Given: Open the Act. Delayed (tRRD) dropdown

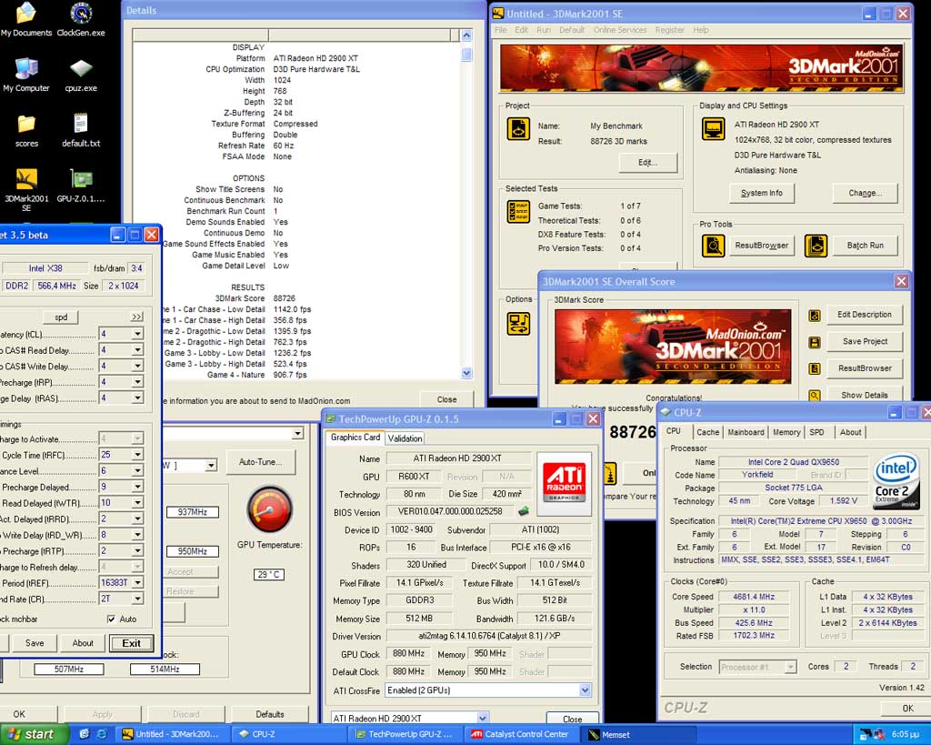Looking at the screenshot, I should 137,518.
